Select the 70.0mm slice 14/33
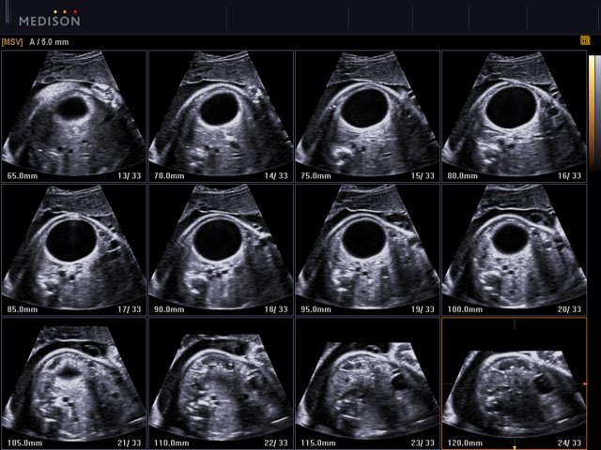The width and height of the screenshot is (601, 450). click(221, 114)
